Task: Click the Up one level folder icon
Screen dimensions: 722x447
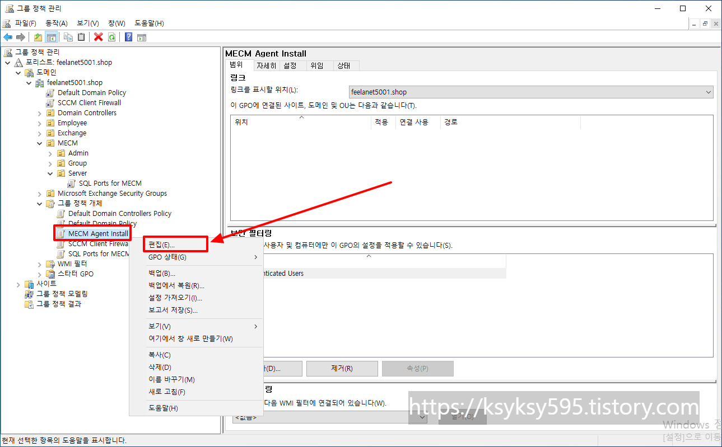Action: click(x=38, y=37)
